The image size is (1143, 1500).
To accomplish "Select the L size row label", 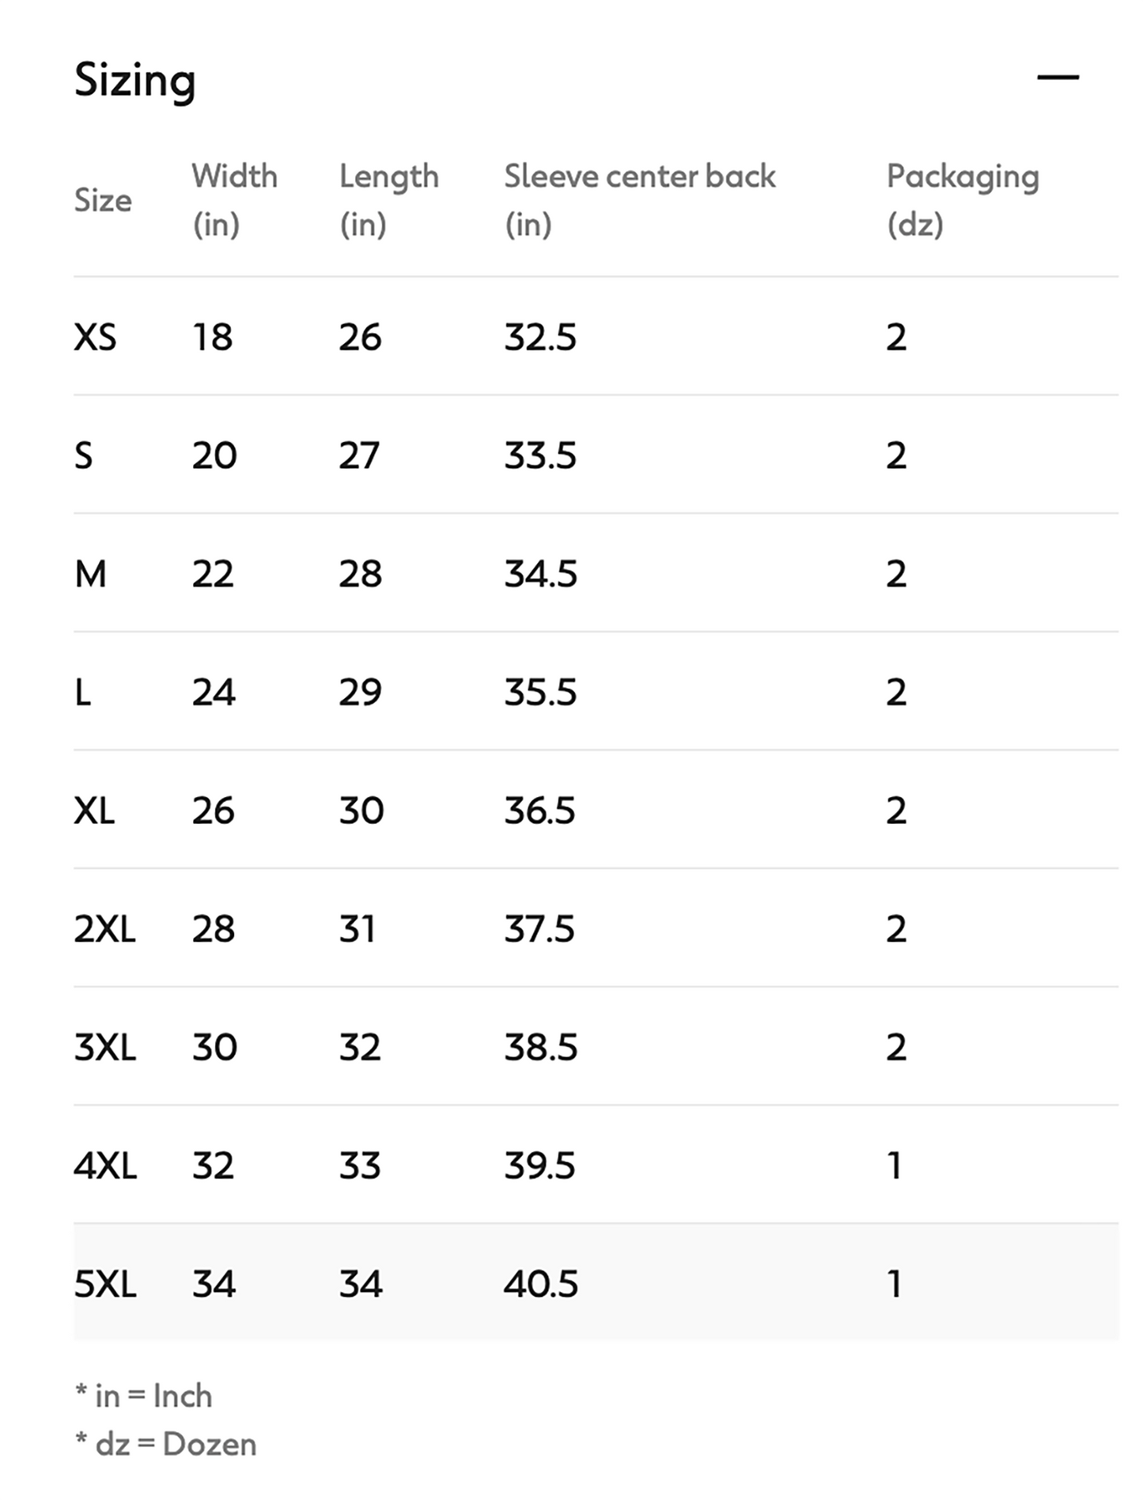I will click(x=83, y=693).
